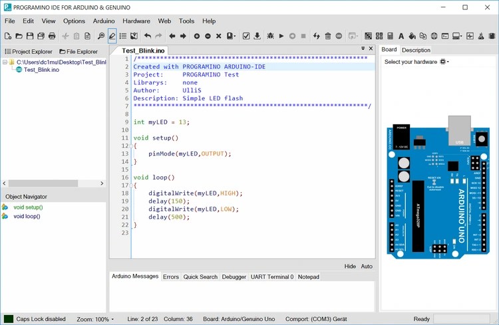The width and height of the screenshot is (499, 325).
Task: Open the Notepad tab
Action: point(308,276)
